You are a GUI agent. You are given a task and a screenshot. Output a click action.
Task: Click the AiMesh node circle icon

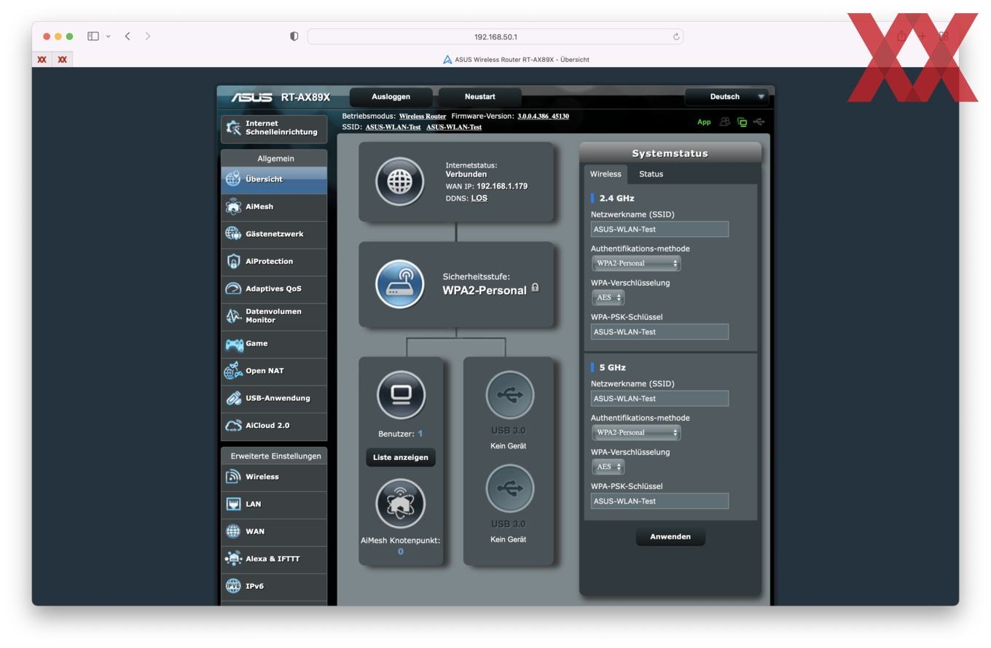tap(400, 504)
